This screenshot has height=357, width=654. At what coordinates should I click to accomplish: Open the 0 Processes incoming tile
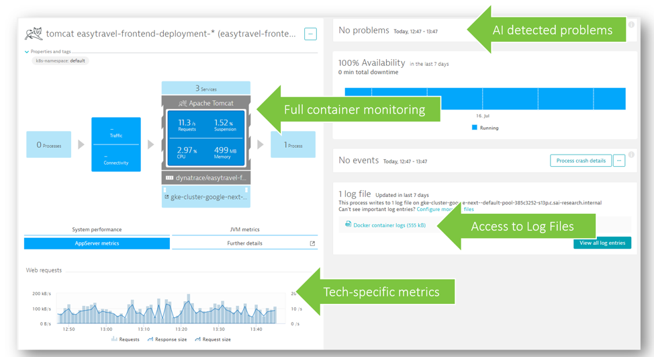[x=49, y=145]
